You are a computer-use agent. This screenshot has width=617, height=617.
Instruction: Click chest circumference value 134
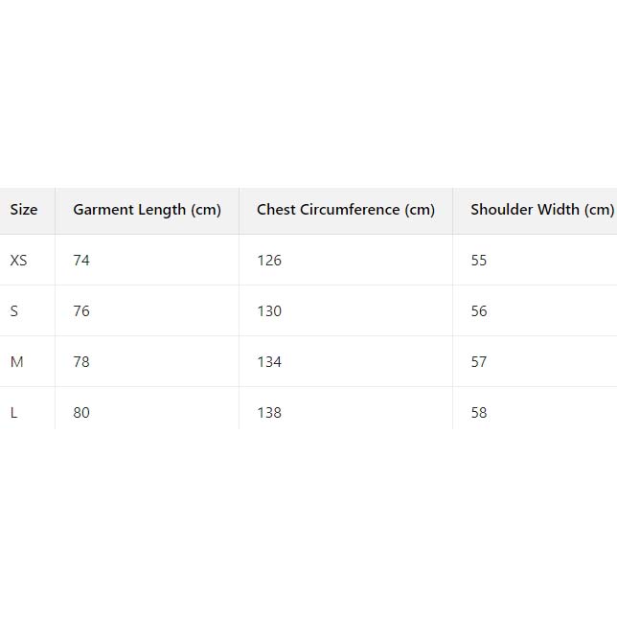coord(269,362)
